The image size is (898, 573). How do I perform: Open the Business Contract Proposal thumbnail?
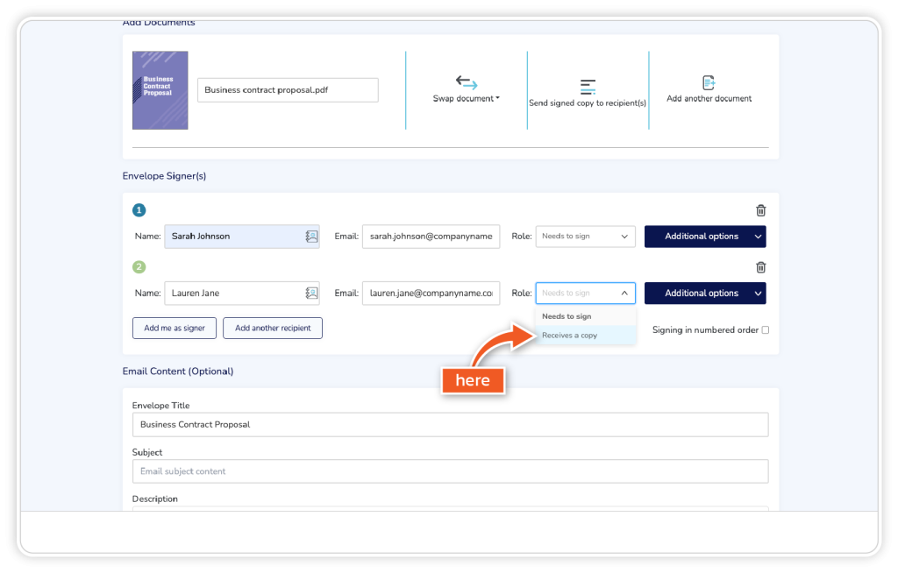pyautogui.click(x=160, y=90)
